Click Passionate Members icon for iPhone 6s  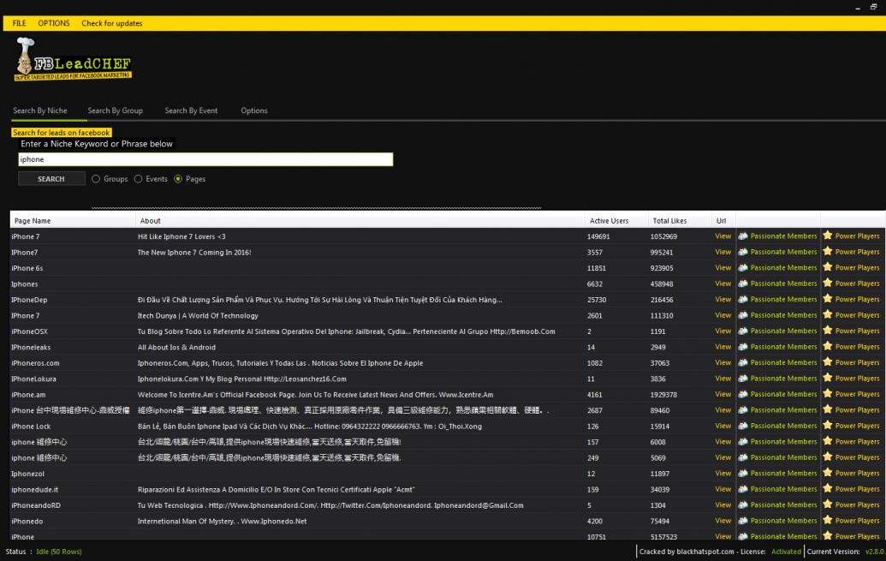[x=743, y=268]
